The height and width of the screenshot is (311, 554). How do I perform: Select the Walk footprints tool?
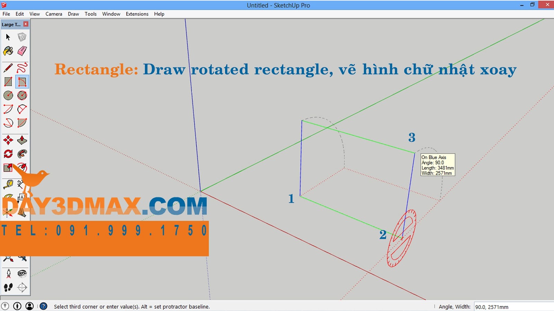(8, 287)
